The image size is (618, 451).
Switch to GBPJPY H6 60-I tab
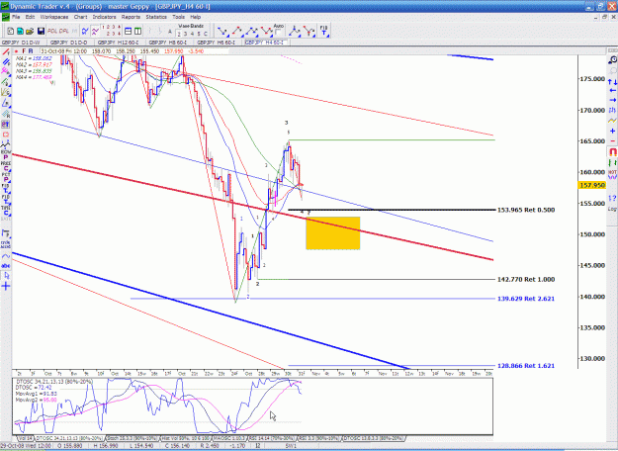(x=216, y=43)
